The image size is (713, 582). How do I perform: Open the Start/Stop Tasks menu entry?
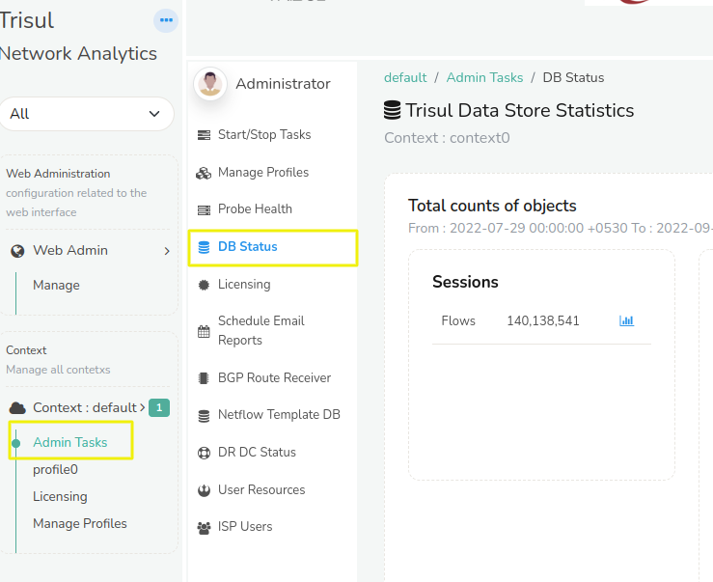click(264, 135)
